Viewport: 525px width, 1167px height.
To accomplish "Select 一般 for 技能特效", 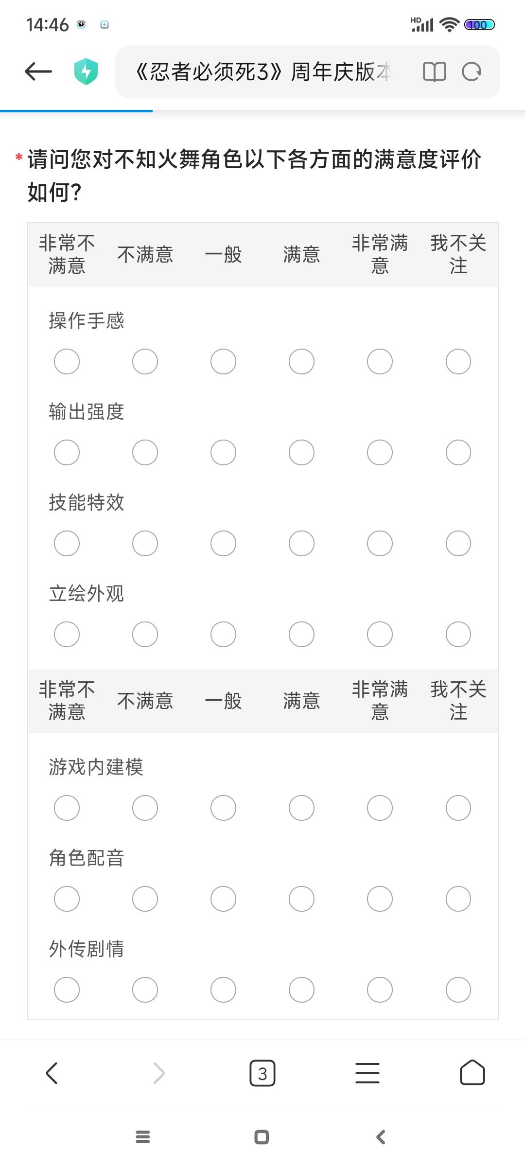I will point(223,544).
